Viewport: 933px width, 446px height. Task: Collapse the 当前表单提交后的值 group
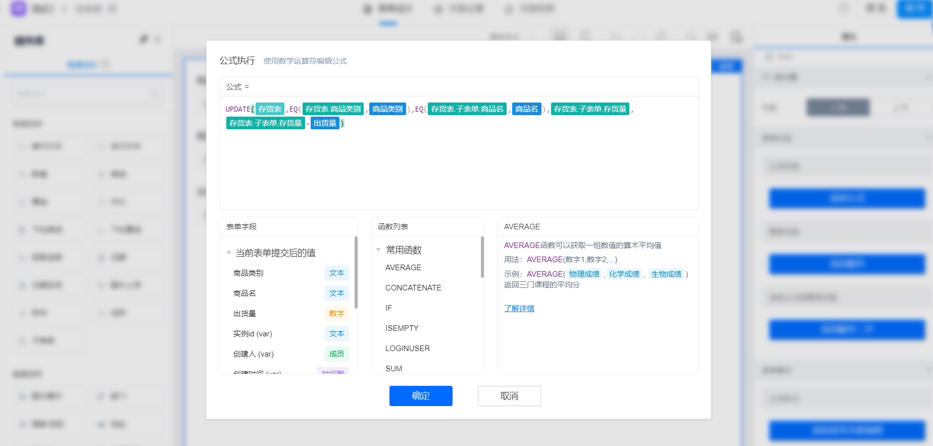point(229,253)
